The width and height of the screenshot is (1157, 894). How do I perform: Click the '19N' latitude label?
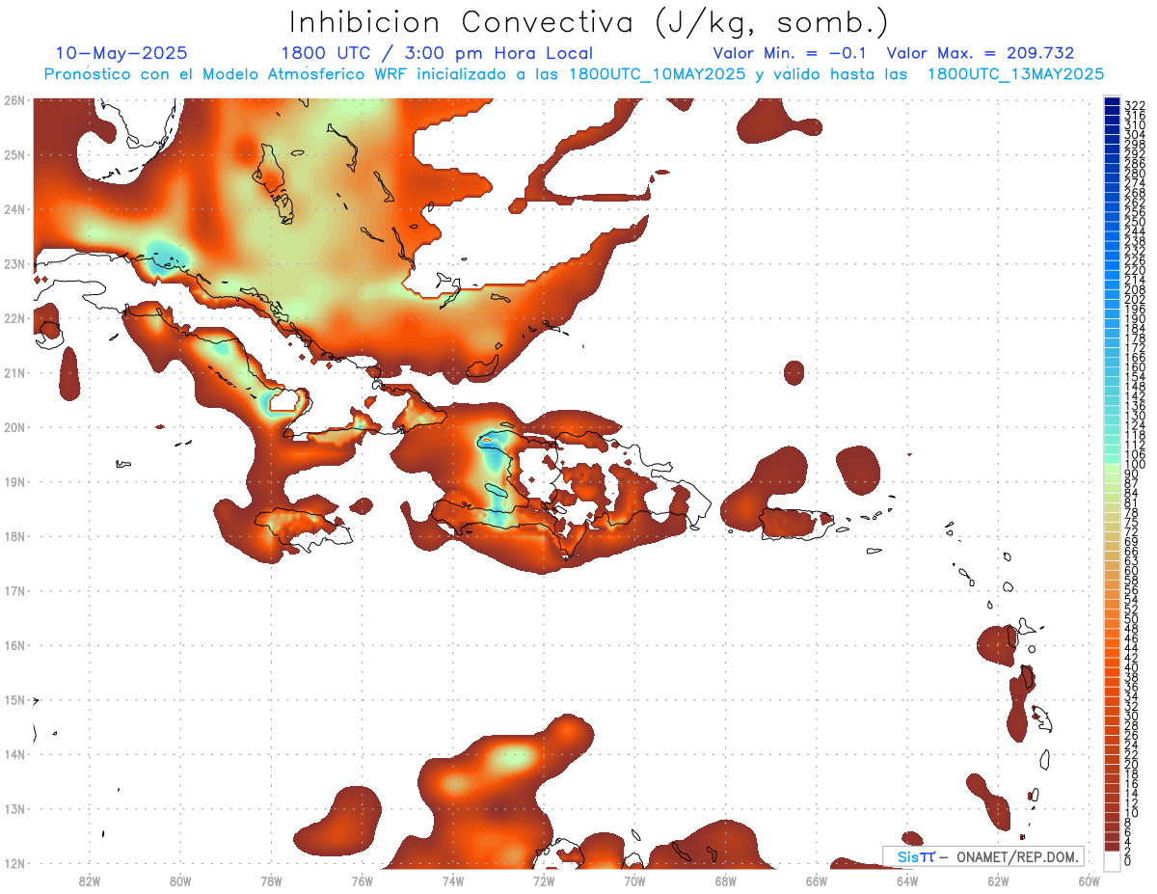click(x=14, y=481)
